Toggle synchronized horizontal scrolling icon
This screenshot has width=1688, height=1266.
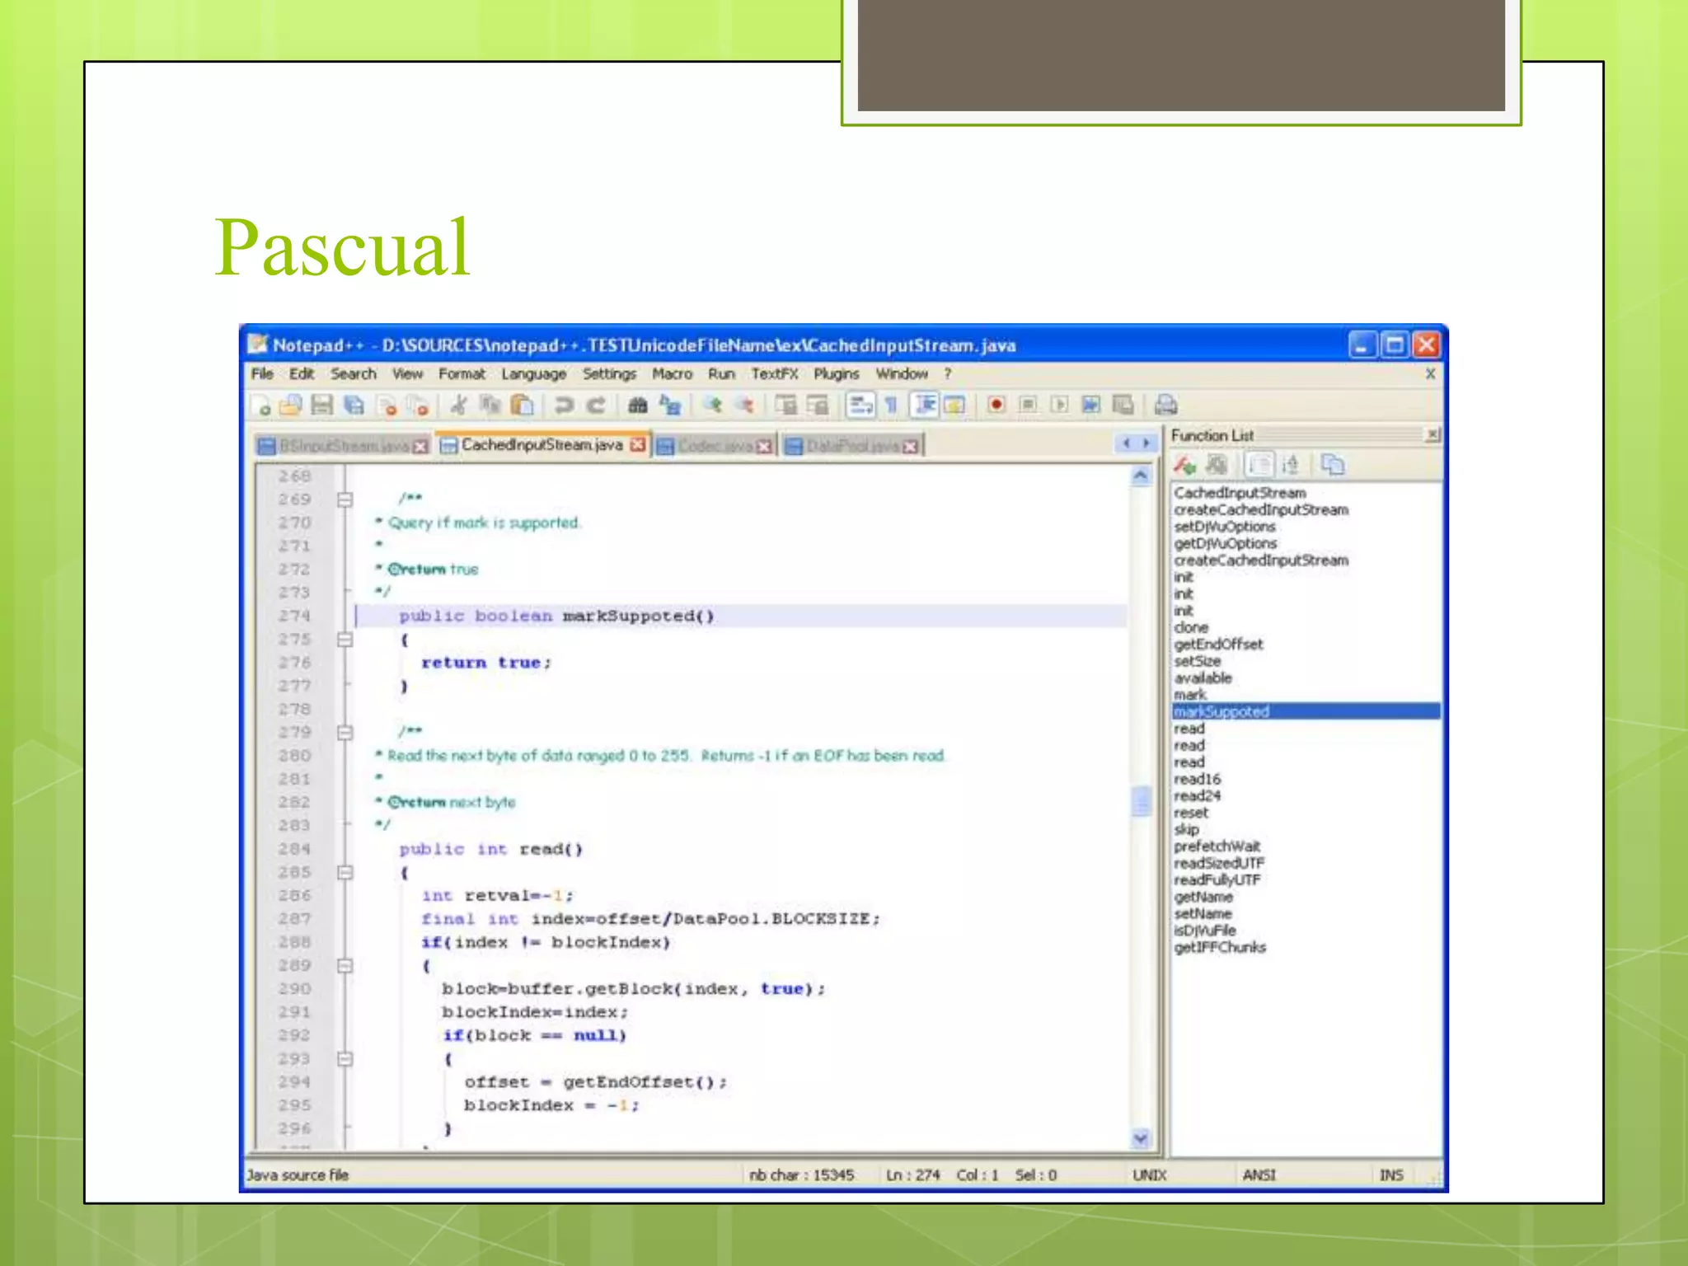[818, 405]
